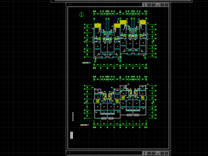Click the small label at sheet's top-left corner
208x156 pixels.
(69, 4)
